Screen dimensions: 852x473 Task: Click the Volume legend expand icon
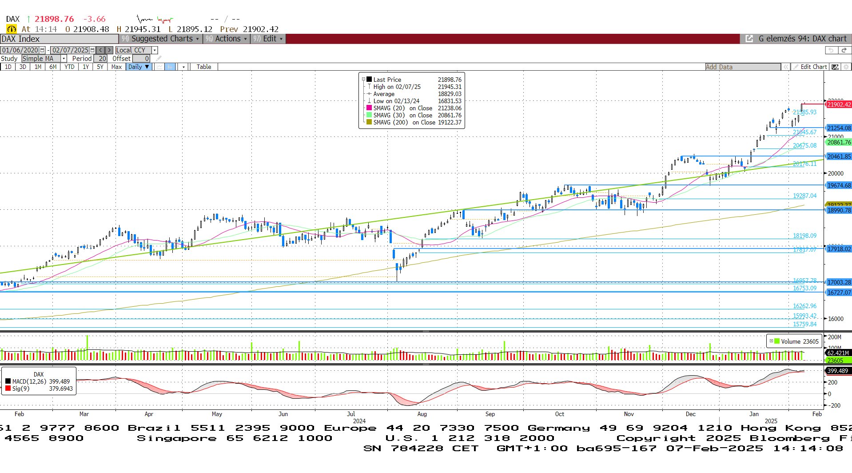(x=771, y=341)
